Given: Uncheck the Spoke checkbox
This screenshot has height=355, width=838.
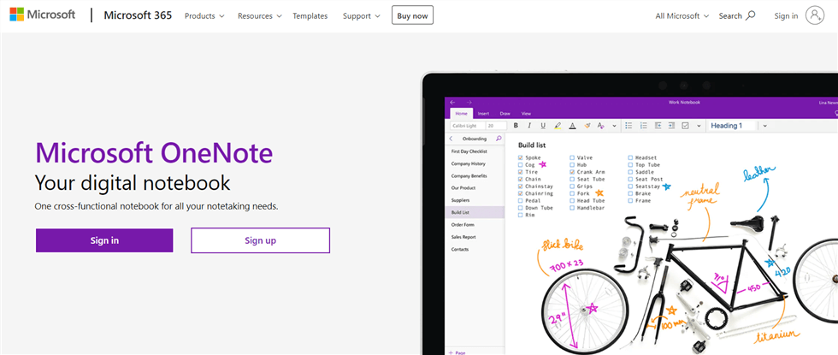Looking at the screenshot, I should pos(521,157).
